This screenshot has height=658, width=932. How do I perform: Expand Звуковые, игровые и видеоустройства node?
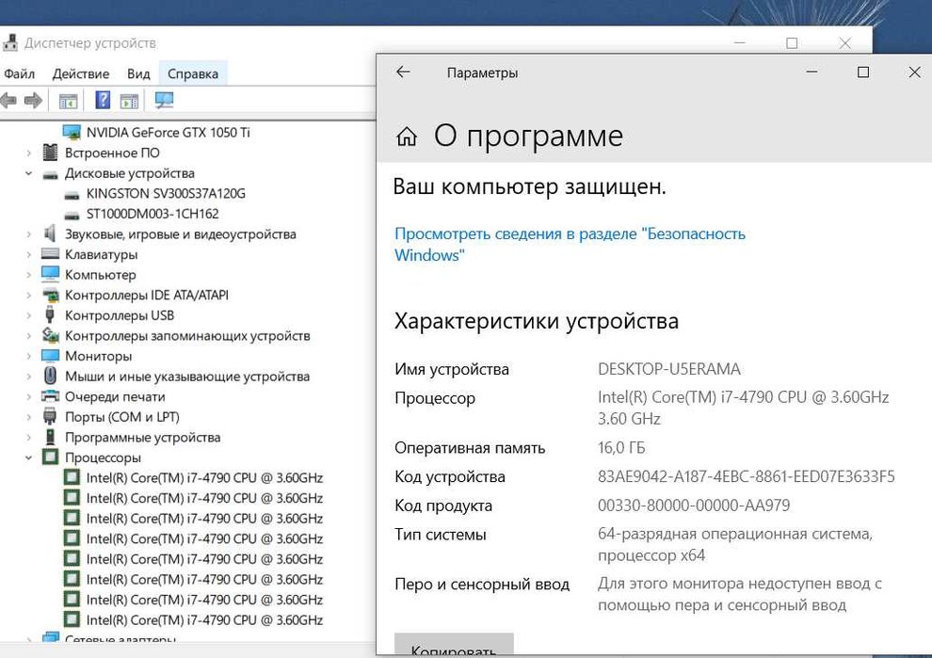(28, 234)
